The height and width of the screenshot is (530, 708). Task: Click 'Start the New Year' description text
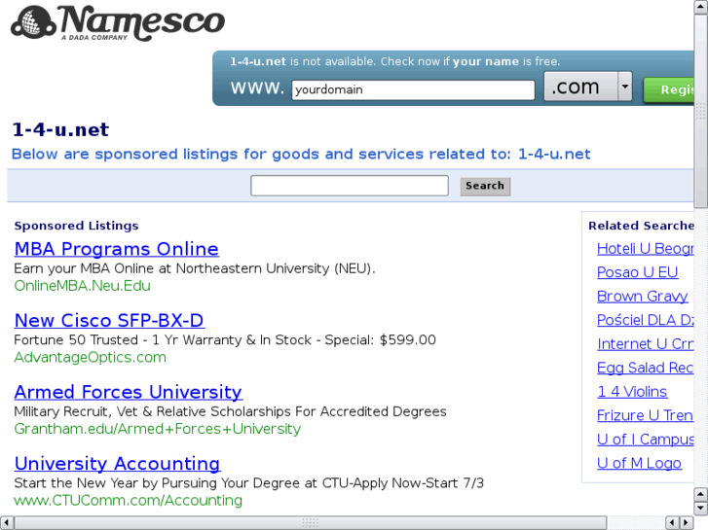[x=248, y=483]
